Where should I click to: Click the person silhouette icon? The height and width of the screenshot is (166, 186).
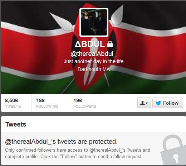[142, 103]
